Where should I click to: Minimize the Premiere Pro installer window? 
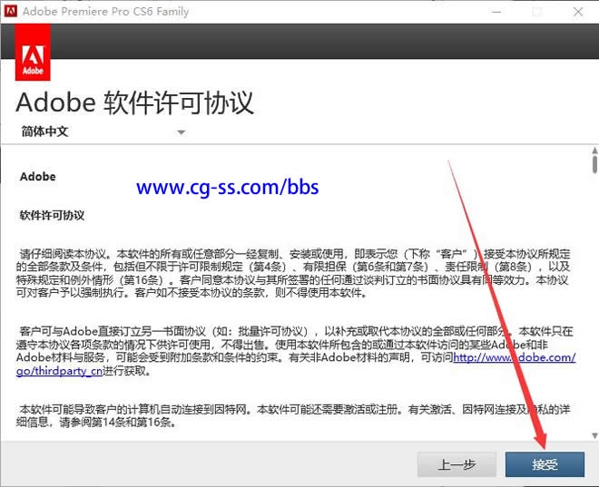point(495,13)
